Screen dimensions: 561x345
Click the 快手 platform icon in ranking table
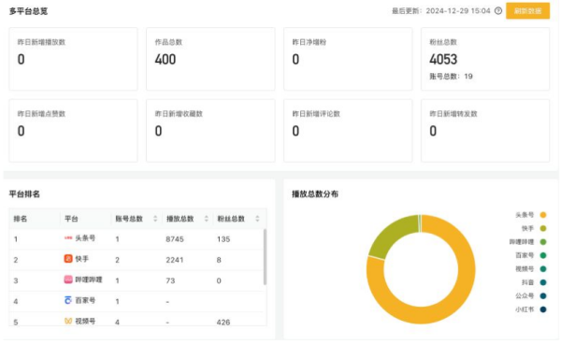tap(68, 259)
